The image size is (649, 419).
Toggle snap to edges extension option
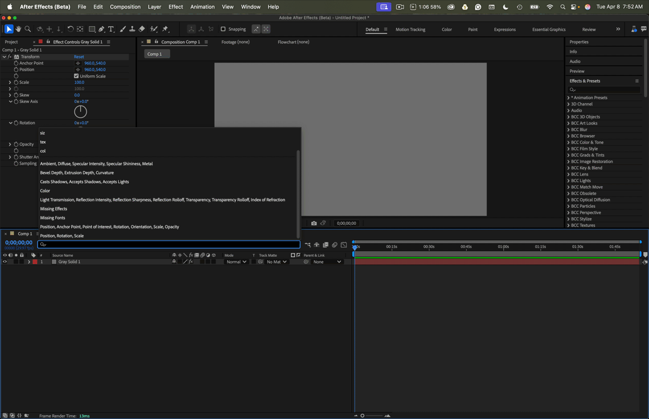(256, 29)
